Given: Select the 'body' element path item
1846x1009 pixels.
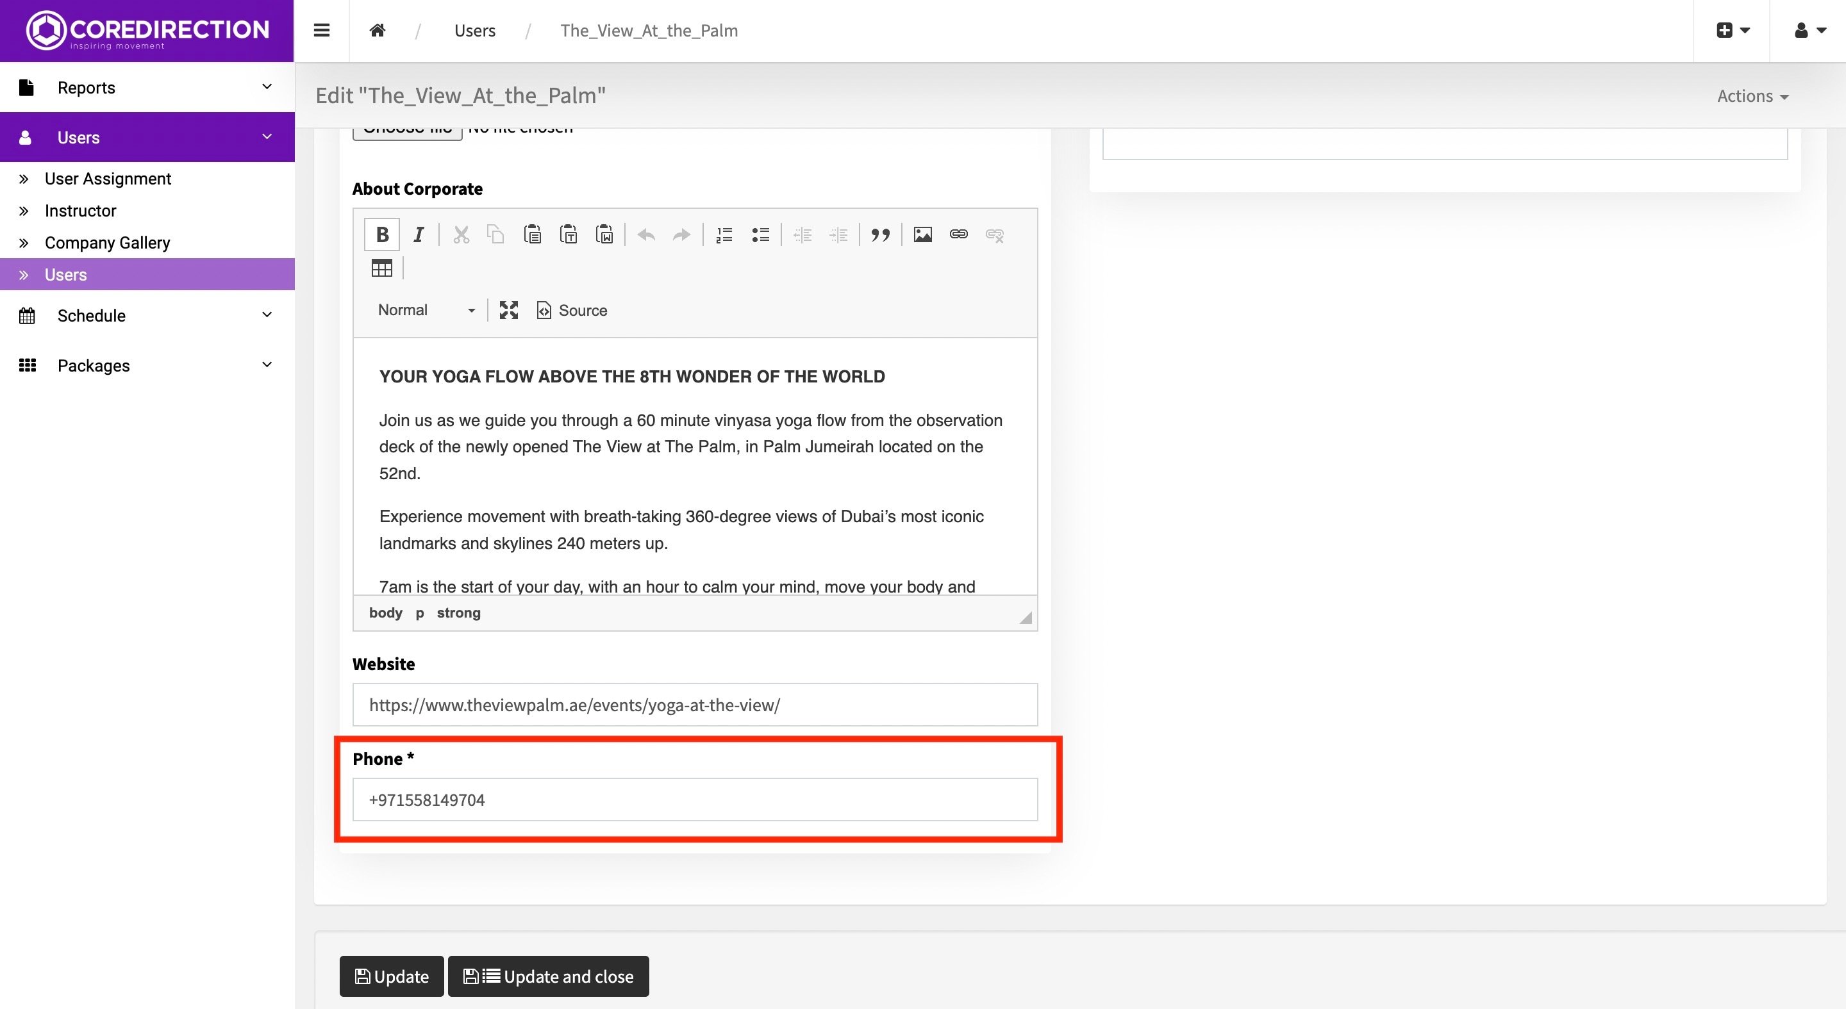Looking at the screenshot, I should click(x=385, y=613).
